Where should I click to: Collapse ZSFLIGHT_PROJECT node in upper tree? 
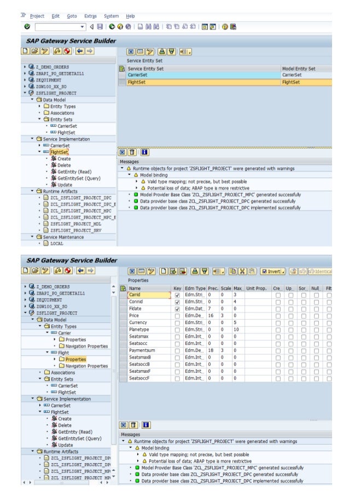pyautogui.click(x=25, y=93)
